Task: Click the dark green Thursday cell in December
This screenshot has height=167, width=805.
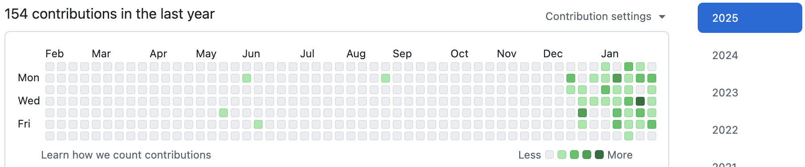Action: pos(582,113)
